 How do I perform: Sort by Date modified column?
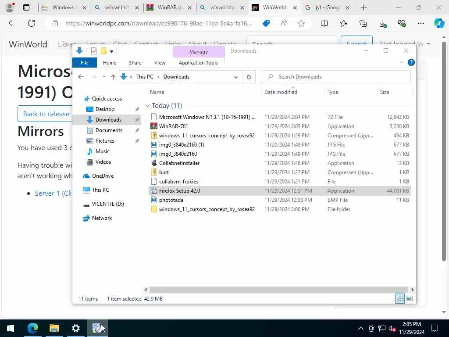[x=281, y=92]
